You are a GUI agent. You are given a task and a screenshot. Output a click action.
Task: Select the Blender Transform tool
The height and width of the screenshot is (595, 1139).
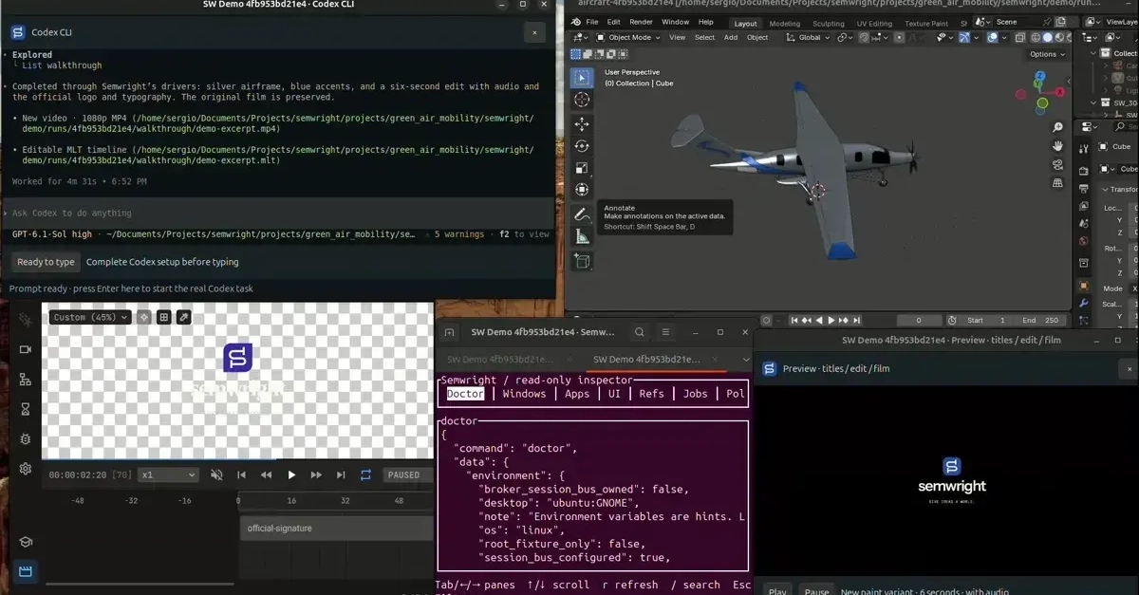coord(582,190)
